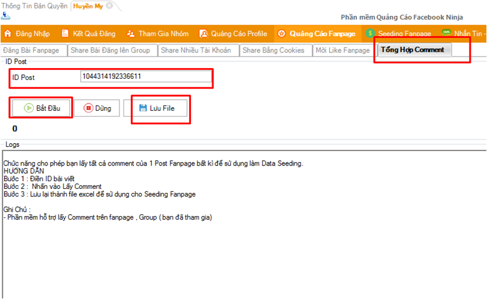Open the Quảng Cáo Profile menu
The image size is (487, 299).
[233, 34]
